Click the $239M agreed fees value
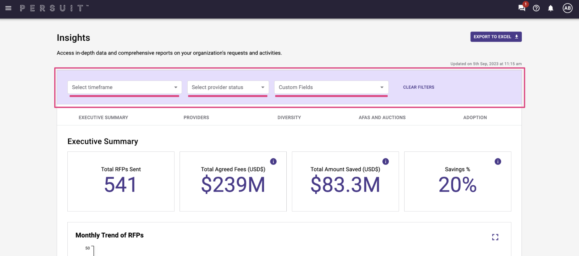This screenshot has width=579, height=256. tap(233, 185)
